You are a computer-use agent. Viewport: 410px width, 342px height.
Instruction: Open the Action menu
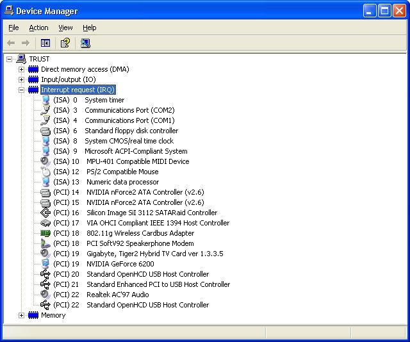click(x=38, y=28)
